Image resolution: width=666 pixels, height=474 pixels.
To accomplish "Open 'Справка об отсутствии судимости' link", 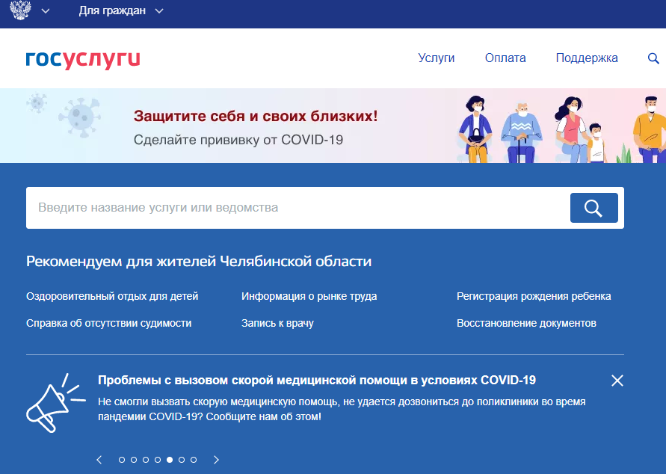I will (x=108, y=323).
